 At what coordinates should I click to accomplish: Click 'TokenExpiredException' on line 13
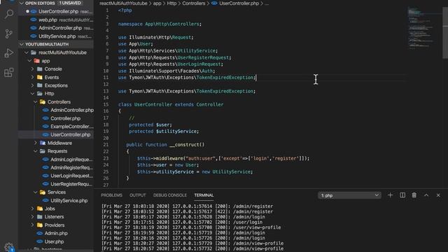[x=225, y=91]
